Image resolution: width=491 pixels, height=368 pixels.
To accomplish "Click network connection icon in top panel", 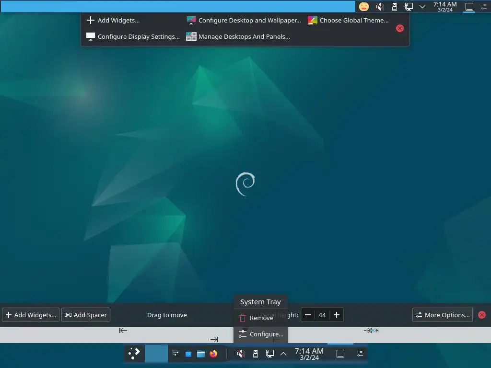I will (409, 7).
